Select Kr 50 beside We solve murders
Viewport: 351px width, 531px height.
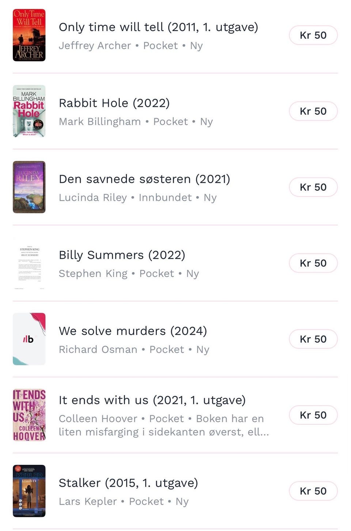coord(313,339)
